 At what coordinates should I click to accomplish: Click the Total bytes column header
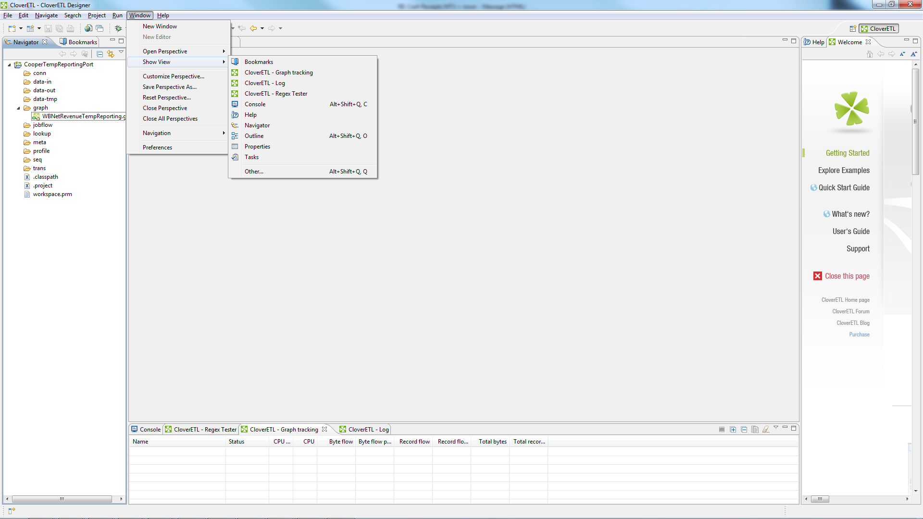pos(491,442)
